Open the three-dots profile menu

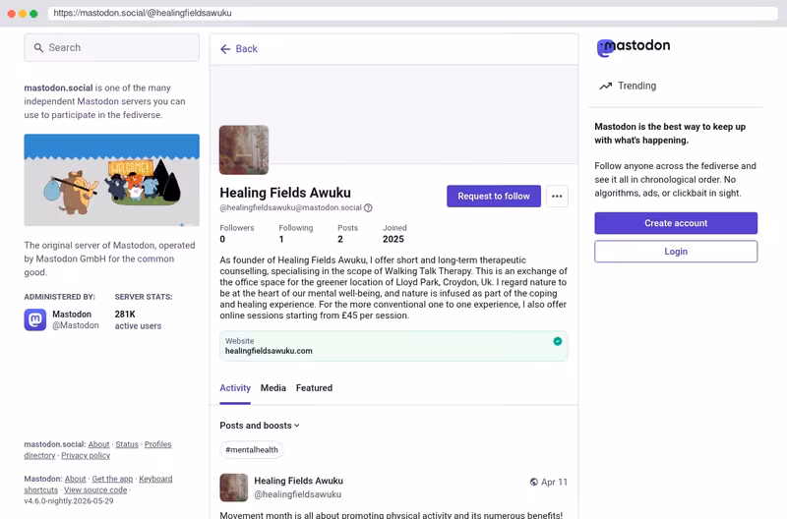click(x=557, y=196)
